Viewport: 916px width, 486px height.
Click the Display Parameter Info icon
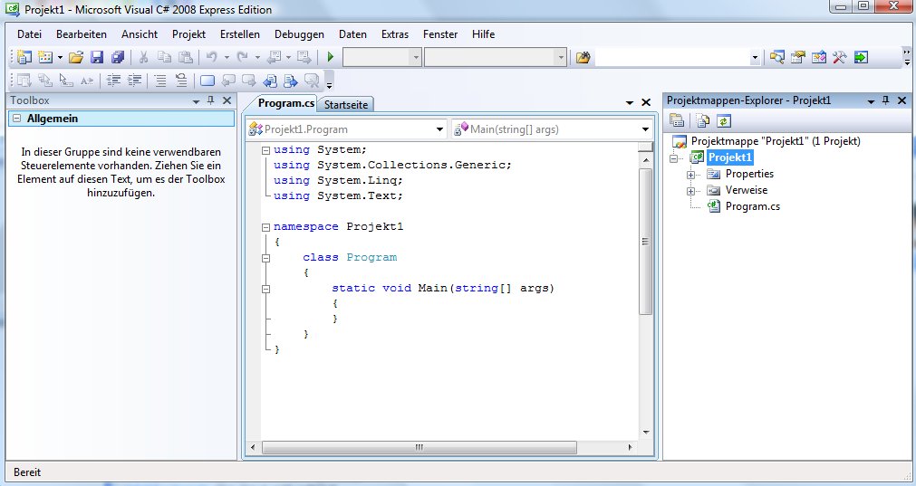point(45,81)
